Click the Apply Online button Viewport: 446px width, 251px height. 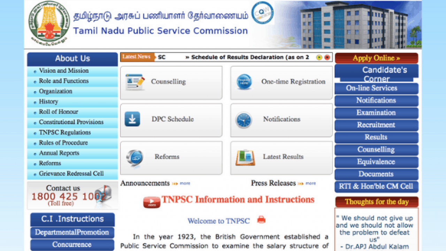pos(376,58)
